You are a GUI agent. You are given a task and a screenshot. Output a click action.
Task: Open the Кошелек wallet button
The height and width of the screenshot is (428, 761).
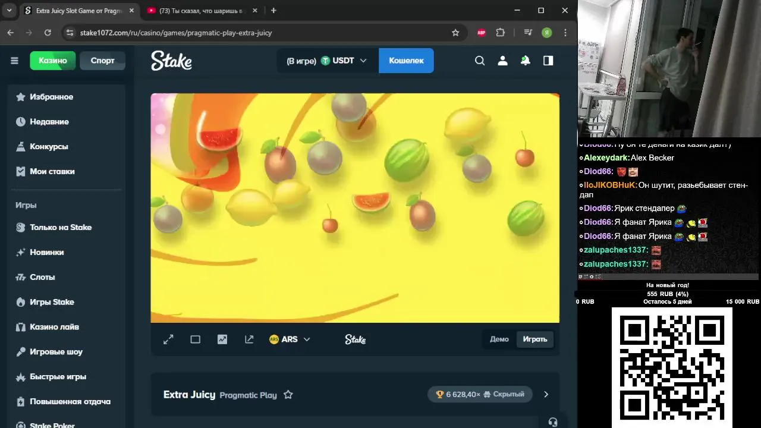pos(406,61)
